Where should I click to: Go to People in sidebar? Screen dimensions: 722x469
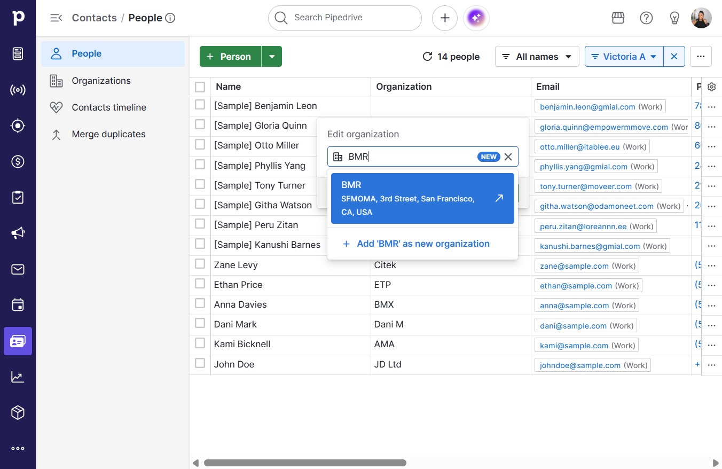point(113,53)
